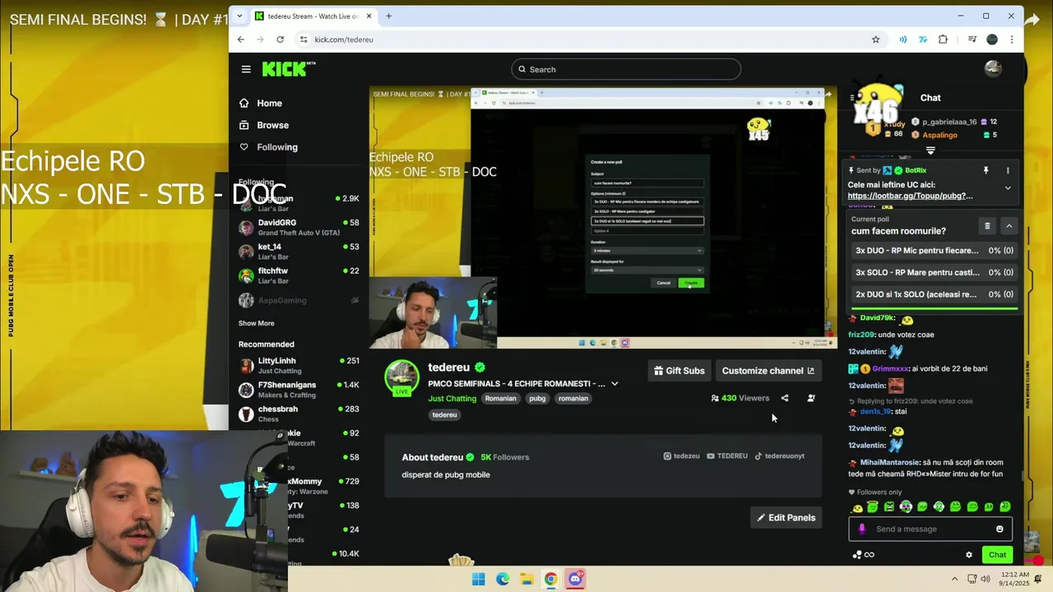Screen dimensions: 1053x592
Task: Expand the chat leaderboard handle below Aspalingo
Action: 930,150
